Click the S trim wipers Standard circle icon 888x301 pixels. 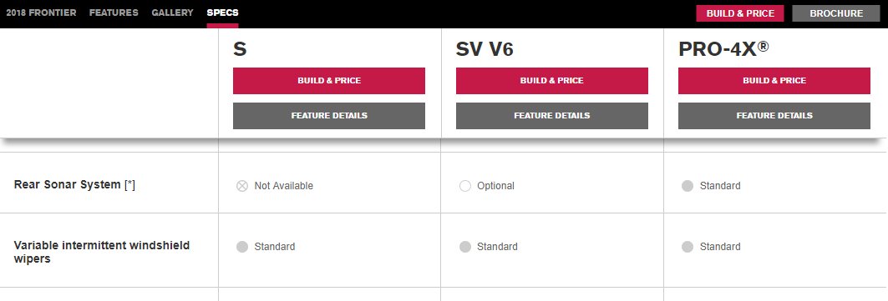(241, 247)
